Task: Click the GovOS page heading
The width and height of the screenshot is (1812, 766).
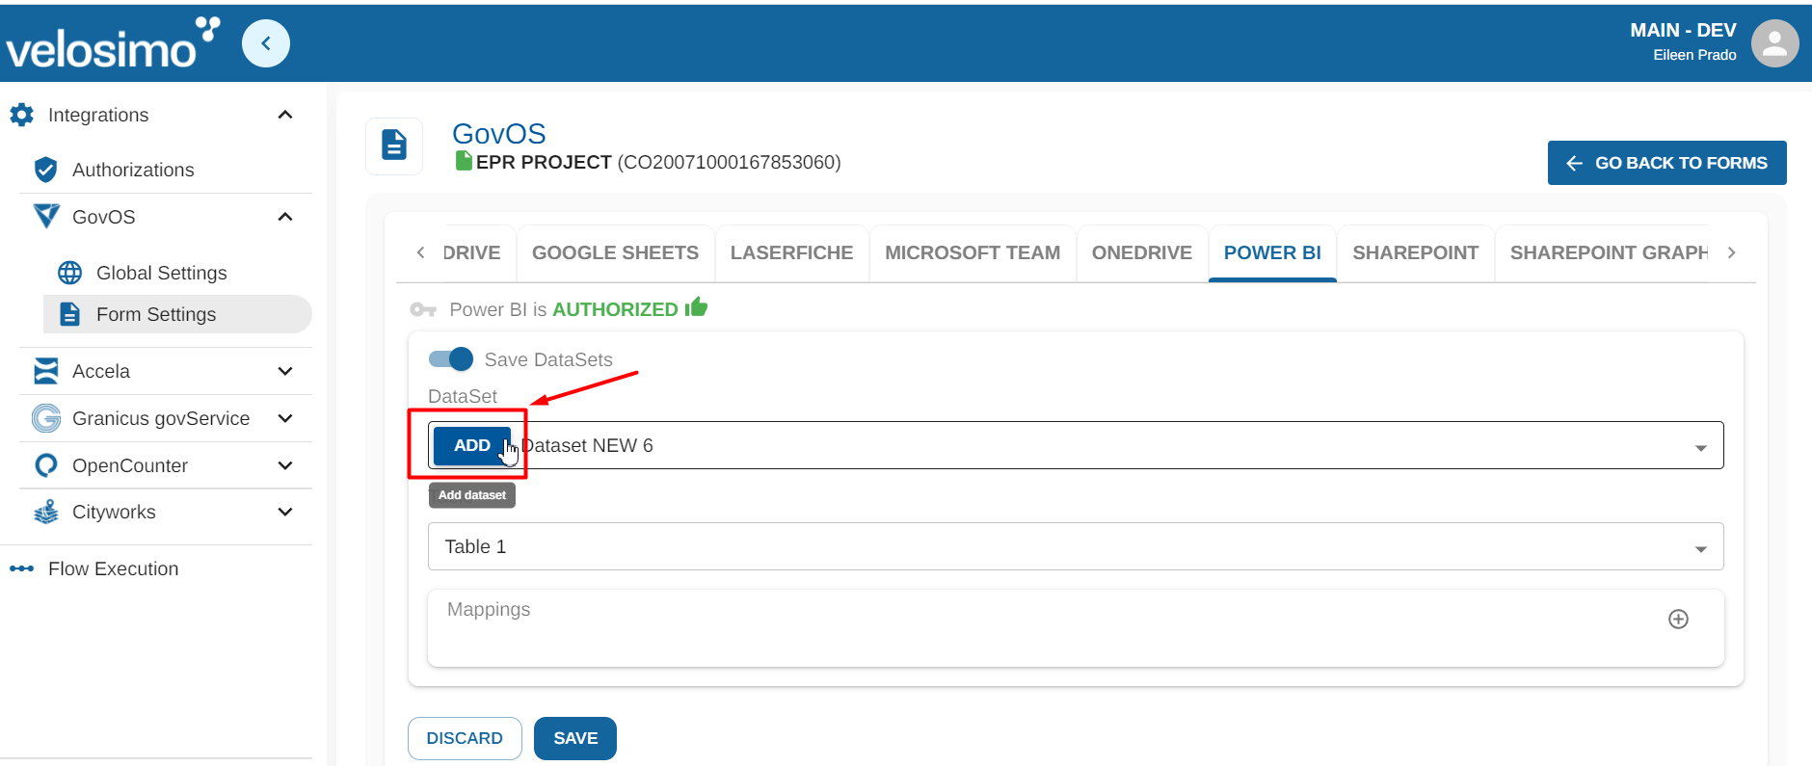Action: point(498,134)
